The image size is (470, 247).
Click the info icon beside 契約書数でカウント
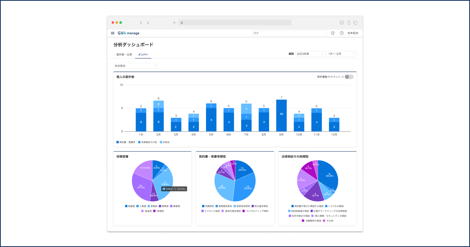(x=343, y=77)
